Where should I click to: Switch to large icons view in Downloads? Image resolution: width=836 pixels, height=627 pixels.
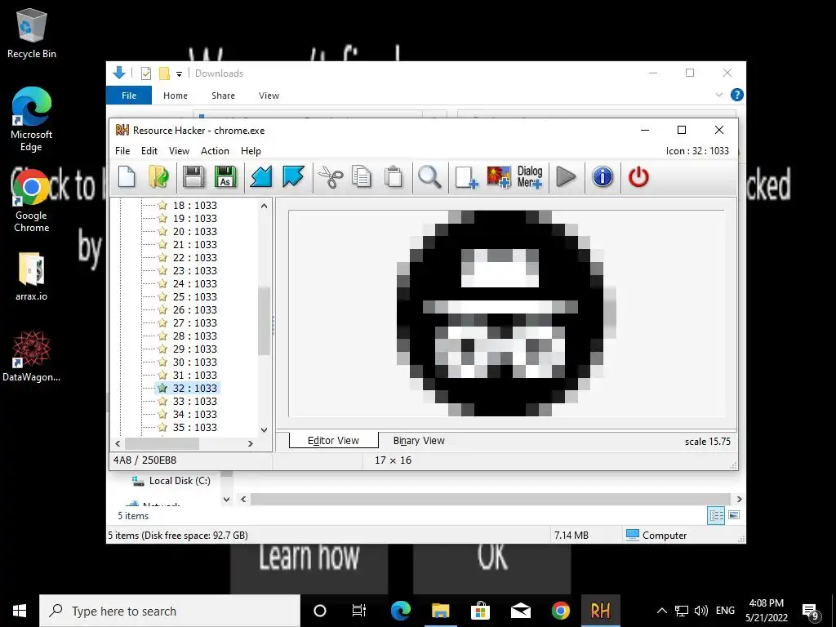click(x=734, y=515)
